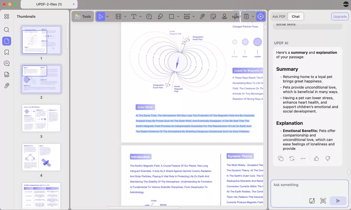Choose the signature tool
The width and height of the screenshot is (351, 210).
point(236,16)
